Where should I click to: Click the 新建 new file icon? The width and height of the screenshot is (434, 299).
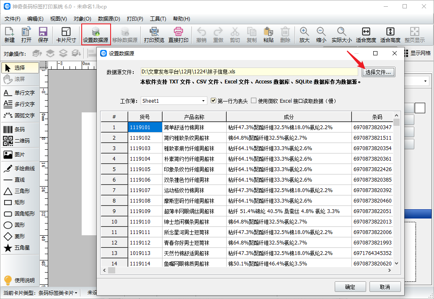tap(9, 34)
